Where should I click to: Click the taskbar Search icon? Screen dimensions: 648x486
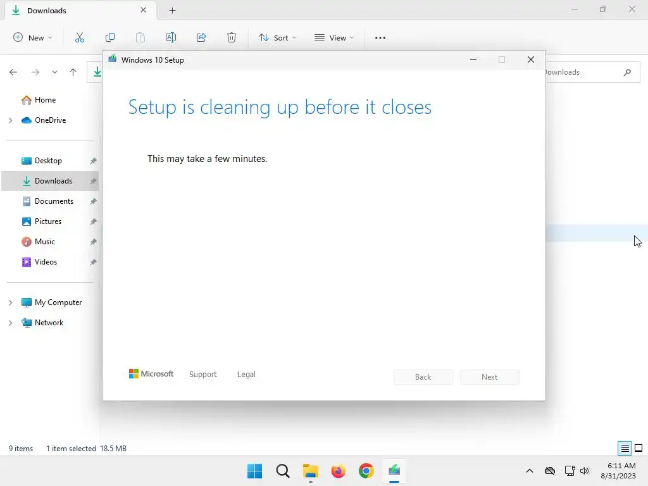pyautogui.click(x=283, y=471)
